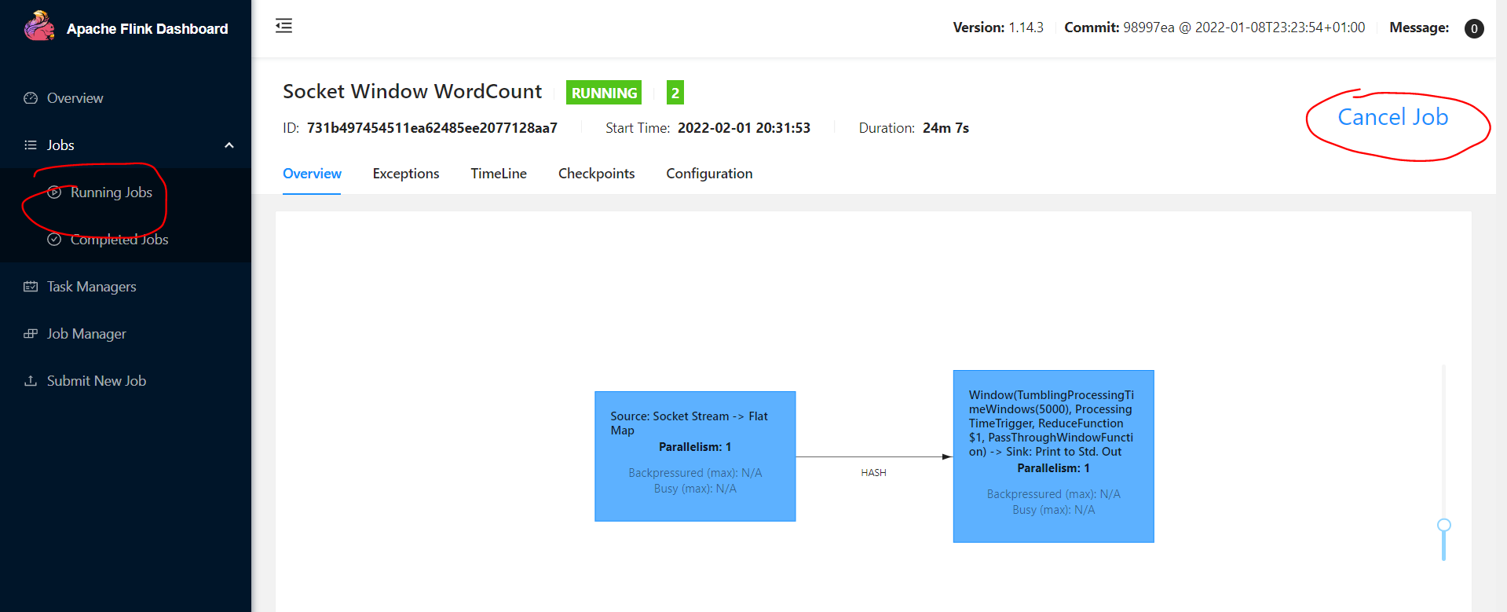Select the job Overview tab
Screen dimensions: 1507x612
click(x=312, y=174)
